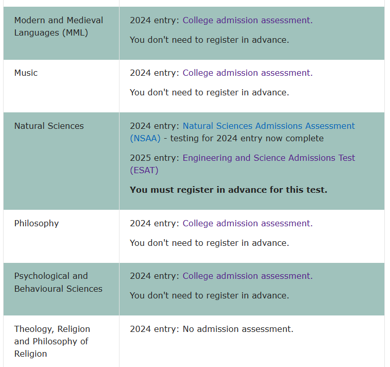The height and width of the screenshot is (367, 390).
Task: Click the Theology, Religion and Philosophy of Religion label
Action: pyautogui.click(x=52, y=341)
